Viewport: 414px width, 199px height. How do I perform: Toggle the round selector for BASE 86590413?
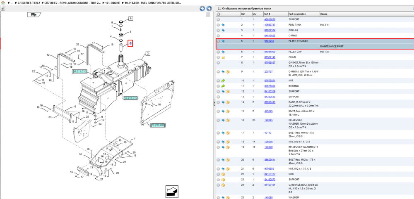coord(218,102)
